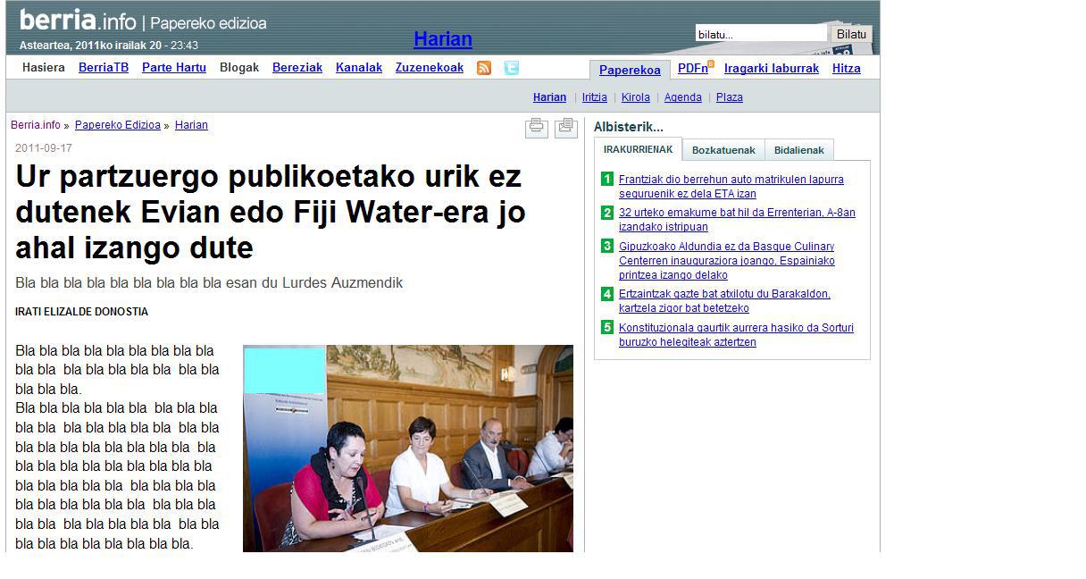
Task: Switch to the Bidalienak tab
Action: click(x=798, y=150)
